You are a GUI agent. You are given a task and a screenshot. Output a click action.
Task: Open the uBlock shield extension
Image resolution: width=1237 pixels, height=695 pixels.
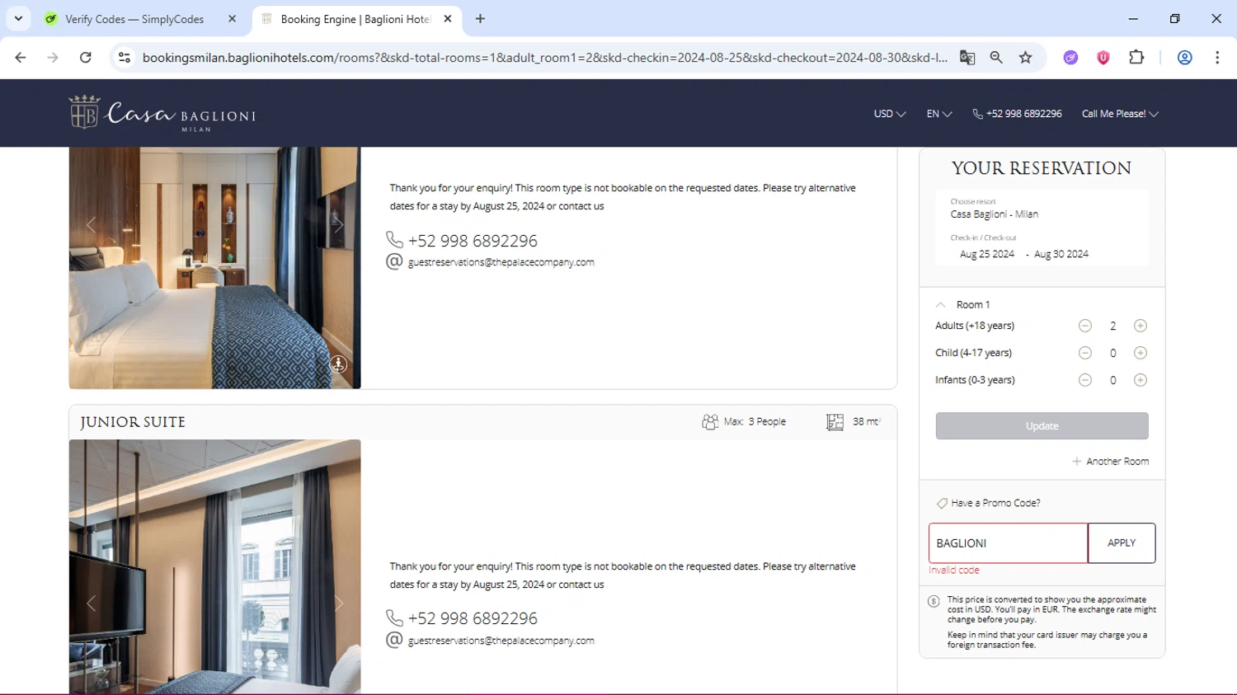[x=1103, y=57]
